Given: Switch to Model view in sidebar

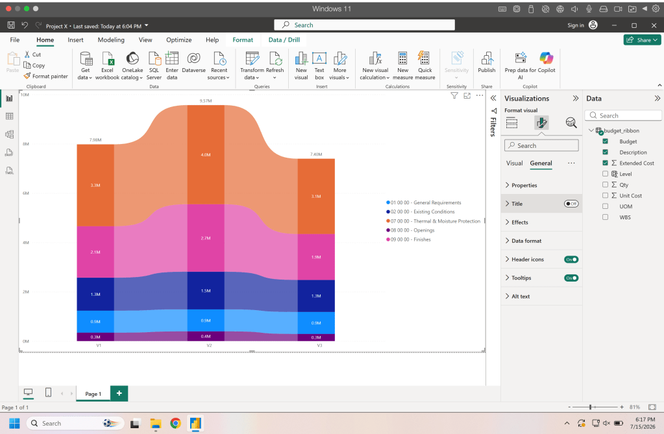Looking at the screenshot, I should click(x=9, y=134).
